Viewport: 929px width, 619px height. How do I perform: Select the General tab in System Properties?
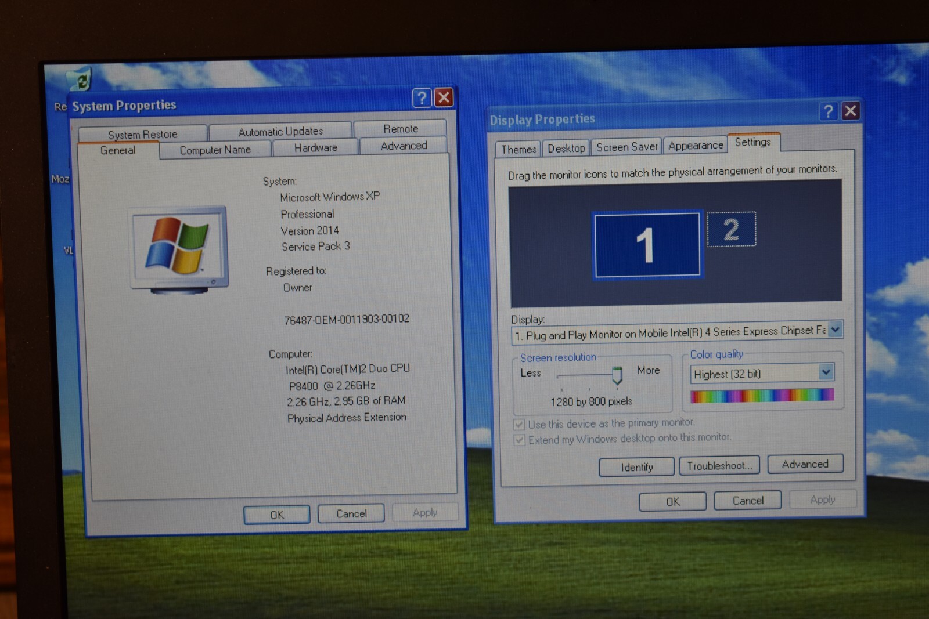click(118, 150)
